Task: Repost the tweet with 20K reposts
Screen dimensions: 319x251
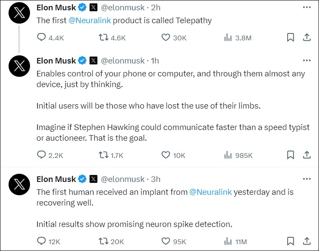Action: 104,241
